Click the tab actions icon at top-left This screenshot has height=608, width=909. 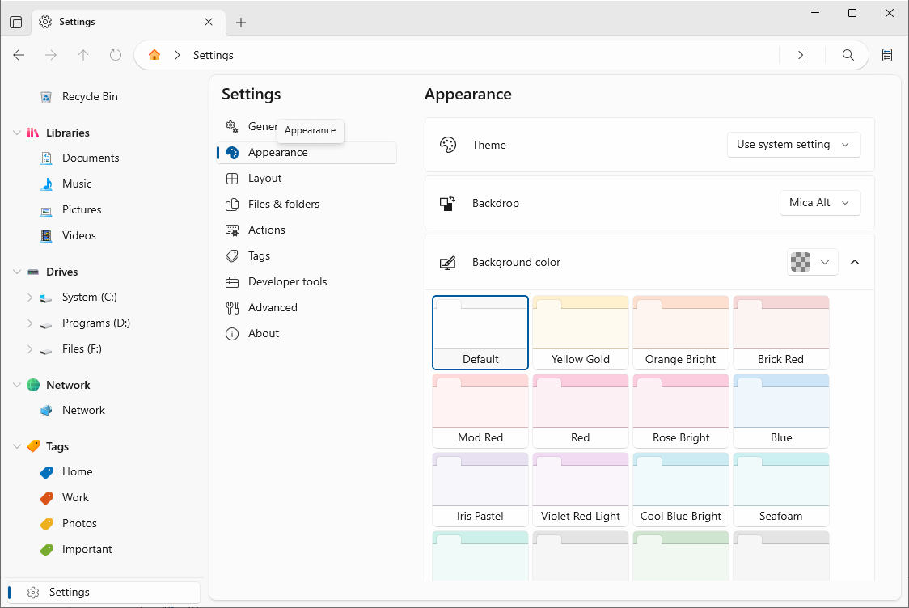(x=16, y=22)
